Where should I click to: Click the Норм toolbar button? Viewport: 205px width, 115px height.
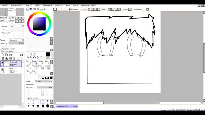(x=125, y=9)
